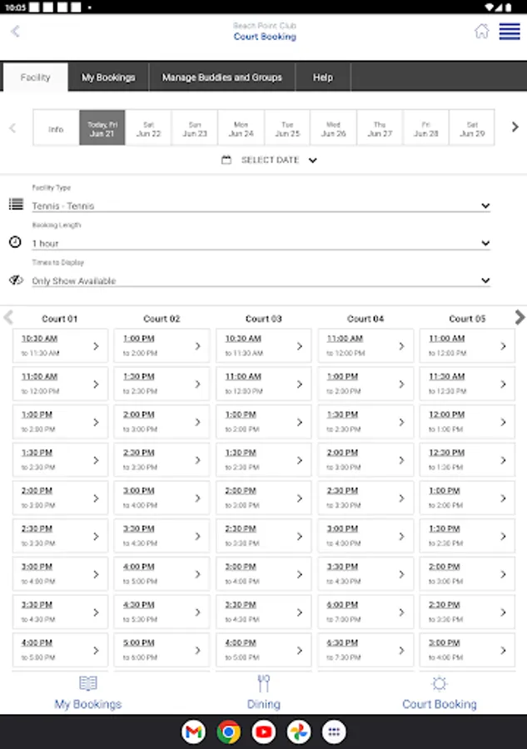Book the 10:30 AM slot on Court 01
Screen dimensions: 527x749
[59, 346]
